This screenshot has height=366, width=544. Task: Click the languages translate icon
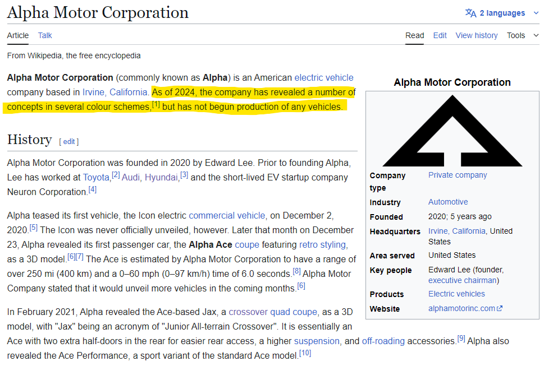(x=471, y=13)
